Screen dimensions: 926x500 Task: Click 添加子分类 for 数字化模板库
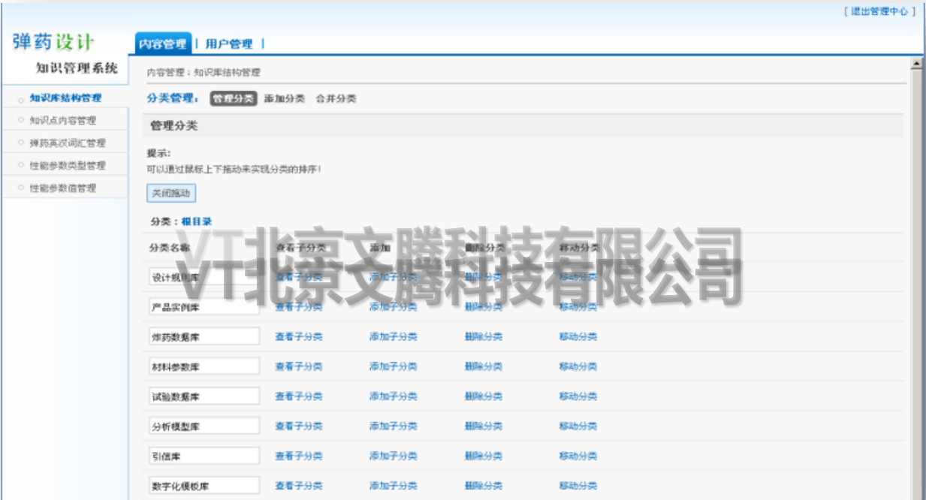point(393,486)
